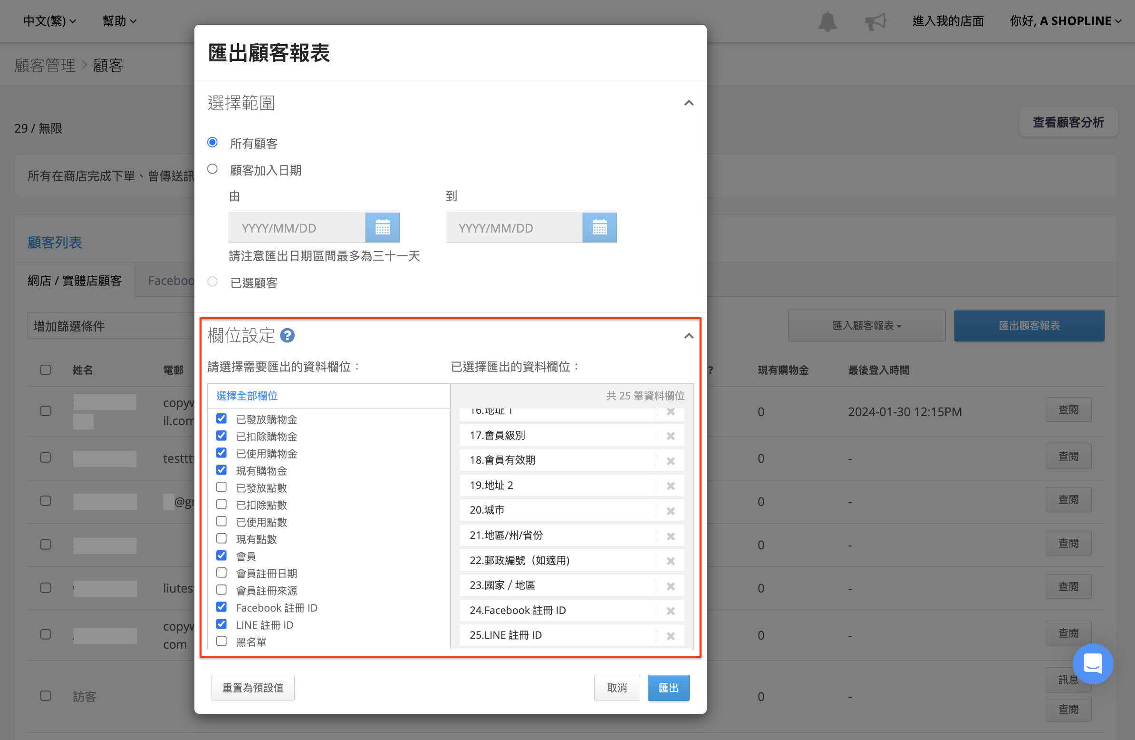1135x740 pixels.
Task: Open the 增加篩選條件 filter dropdown
Action: [111, 326]
